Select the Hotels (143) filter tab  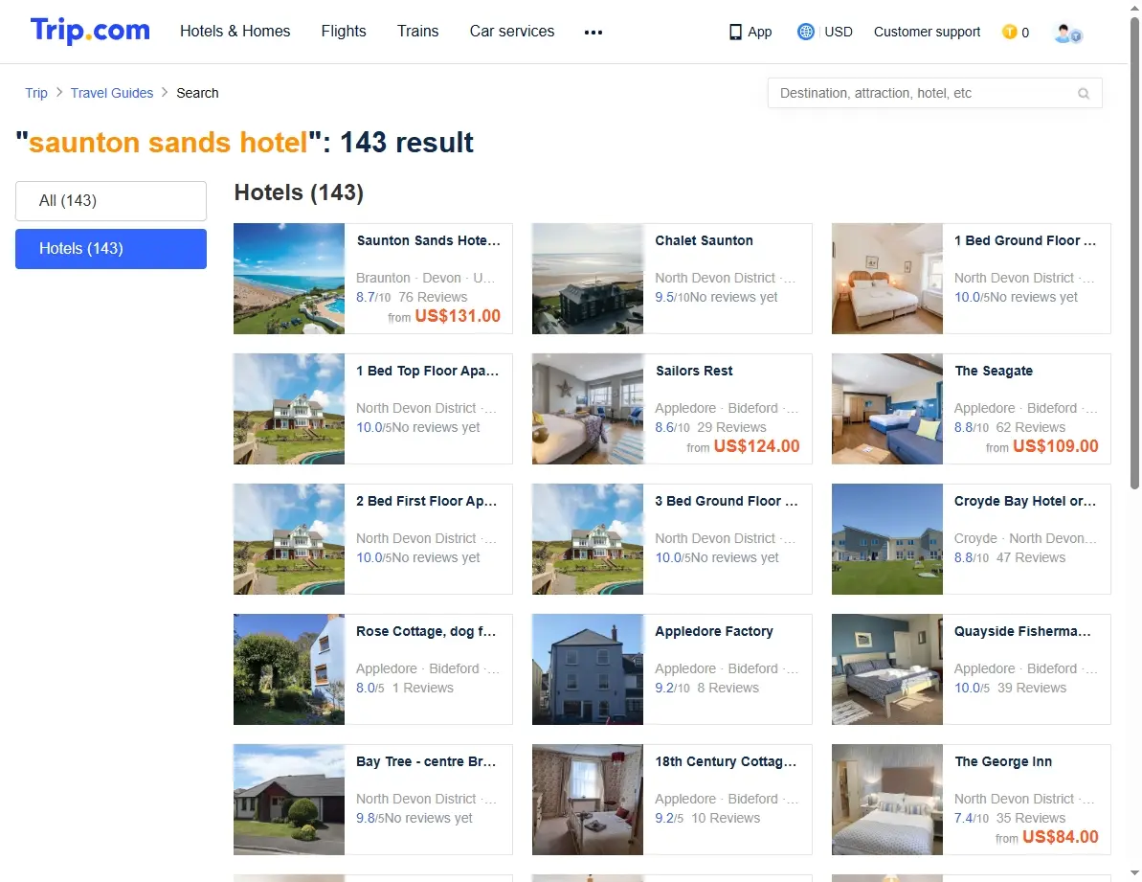pyautogui.click(x=111, y=249)
